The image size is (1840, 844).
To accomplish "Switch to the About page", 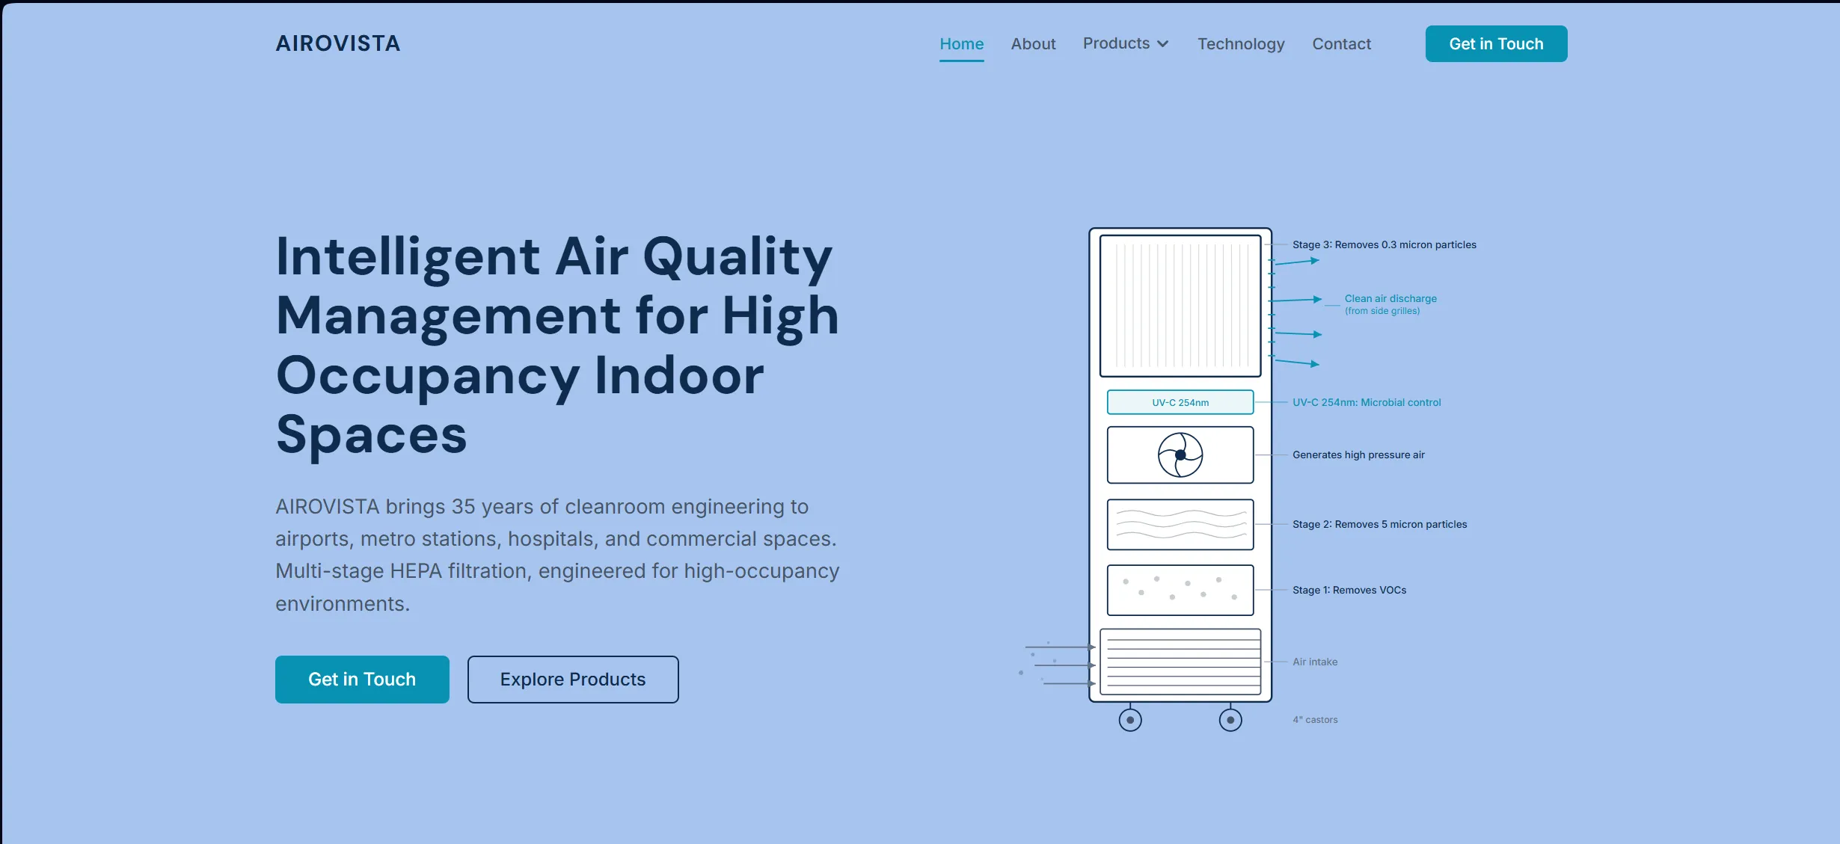I will point(1032,43).
